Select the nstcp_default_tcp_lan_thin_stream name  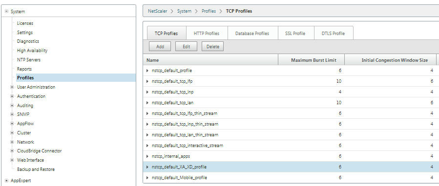(x=185, y=135)
